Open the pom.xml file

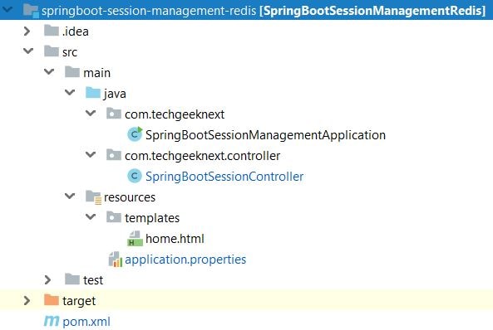[x=86, y=322]
